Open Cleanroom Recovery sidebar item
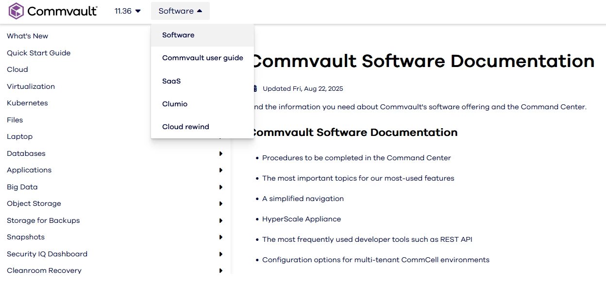The width and height of the screenshot is (606, 285). click(x=44, y=270)
